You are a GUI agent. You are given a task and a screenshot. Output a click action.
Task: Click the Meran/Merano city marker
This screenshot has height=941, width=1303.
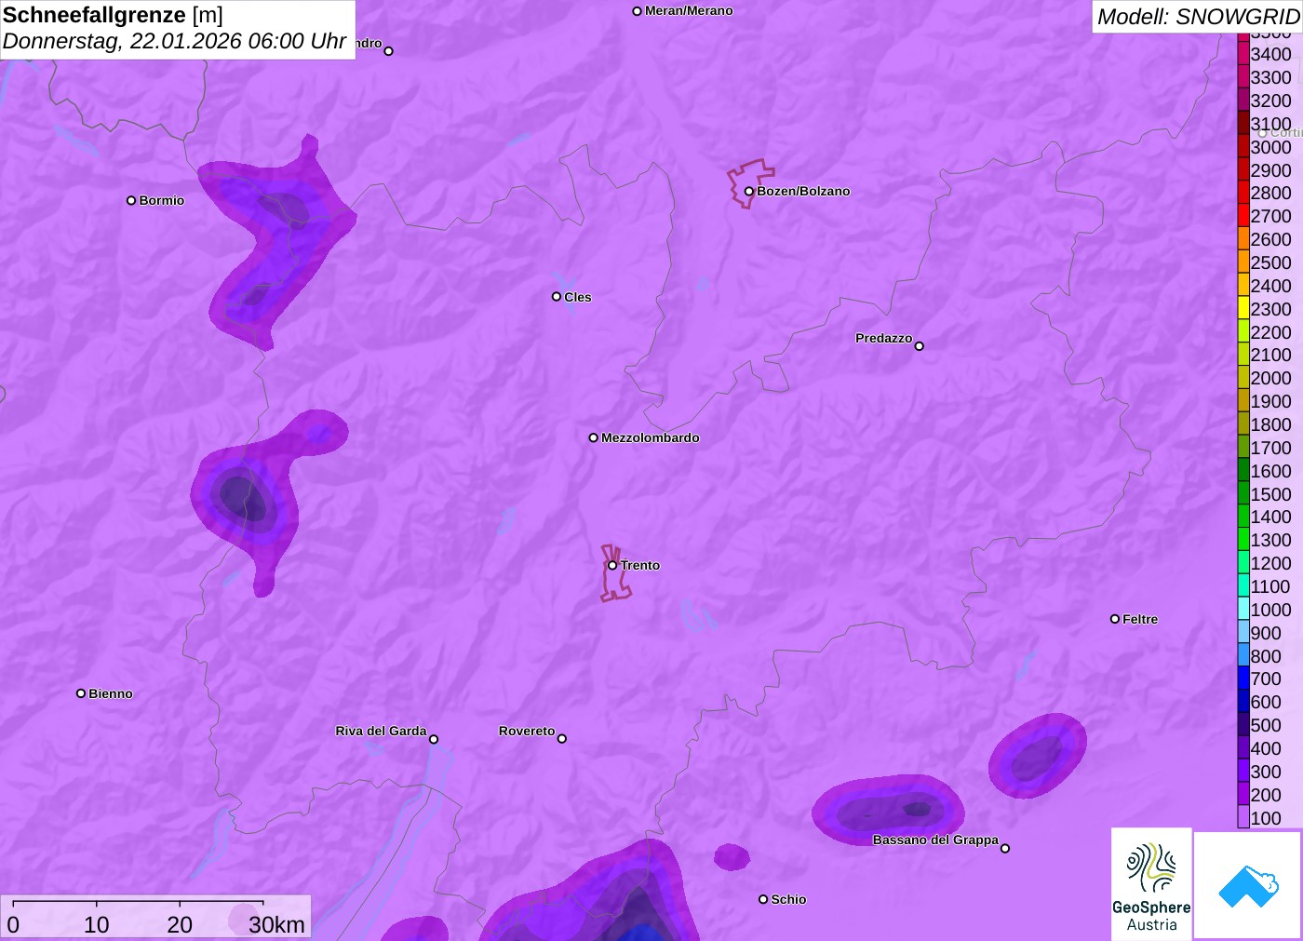click(637, 11)
